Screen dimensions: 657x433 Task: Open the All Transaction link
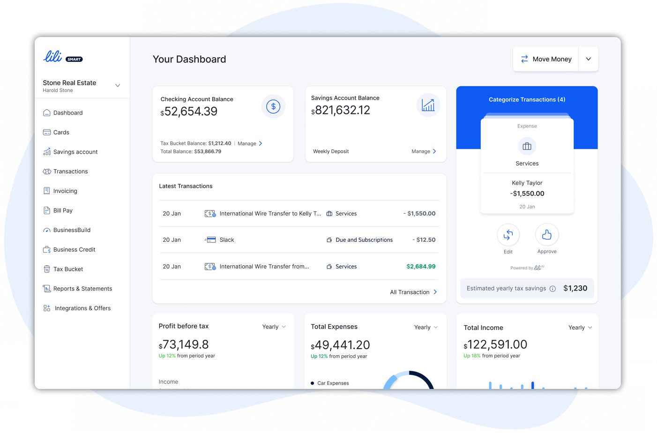[413, 292]
